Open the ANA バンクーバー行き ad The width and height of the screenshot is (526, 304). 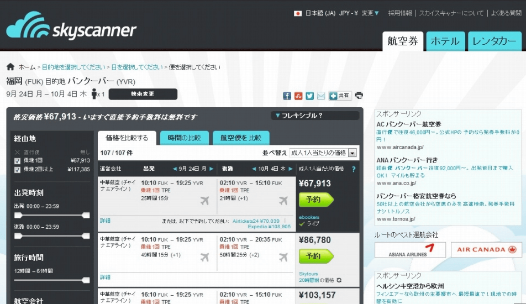[407, 160]
